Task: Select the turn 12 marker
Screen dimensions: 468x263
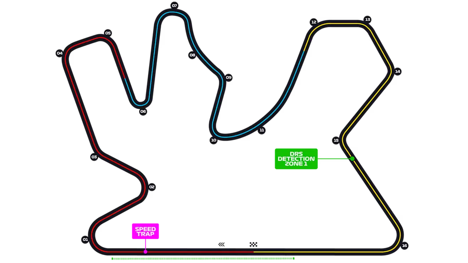Action: (x=315, y=22)
